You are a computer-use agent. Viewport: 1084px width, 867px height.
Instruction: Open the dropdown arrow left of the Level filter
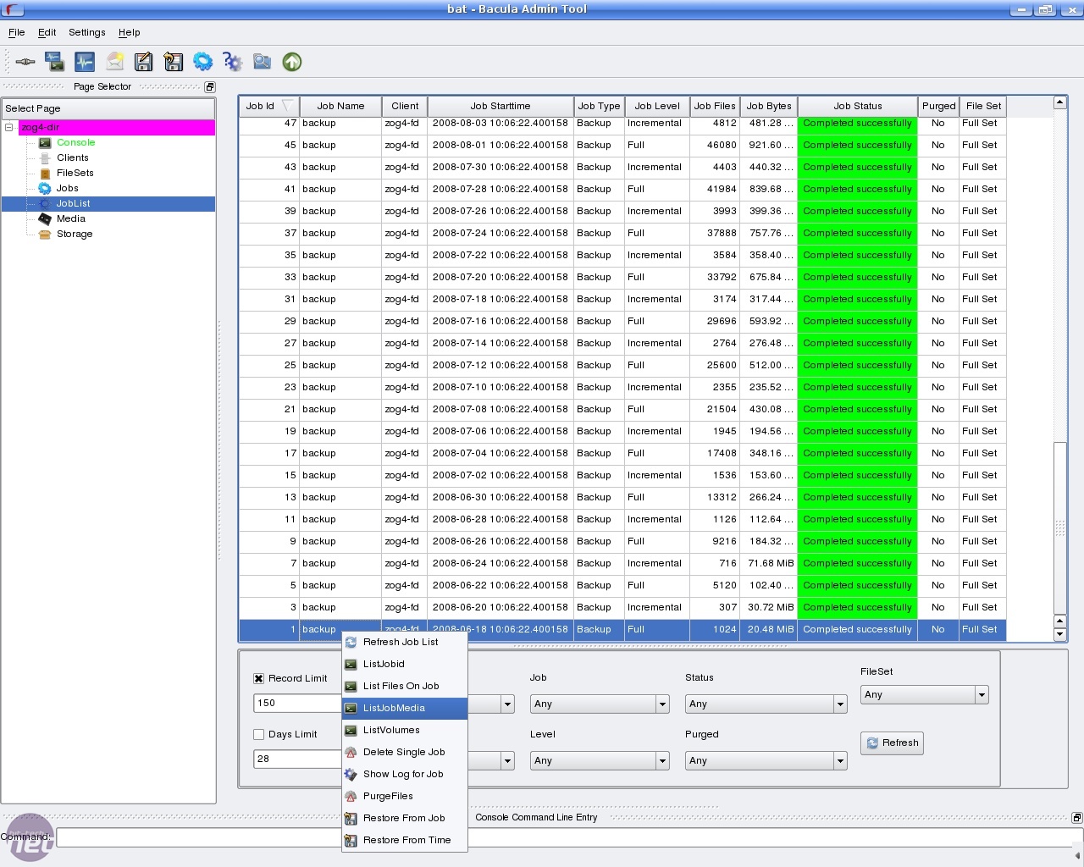[507, 760]
